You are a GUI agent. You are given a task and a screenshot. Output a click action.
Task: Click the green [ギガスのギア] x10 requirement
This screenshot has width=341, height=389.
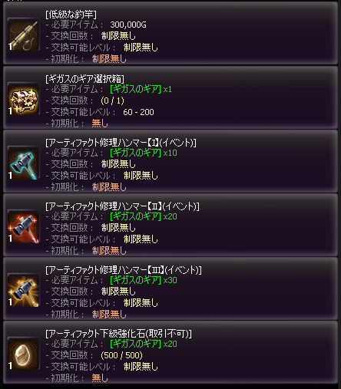coord(144,153)
